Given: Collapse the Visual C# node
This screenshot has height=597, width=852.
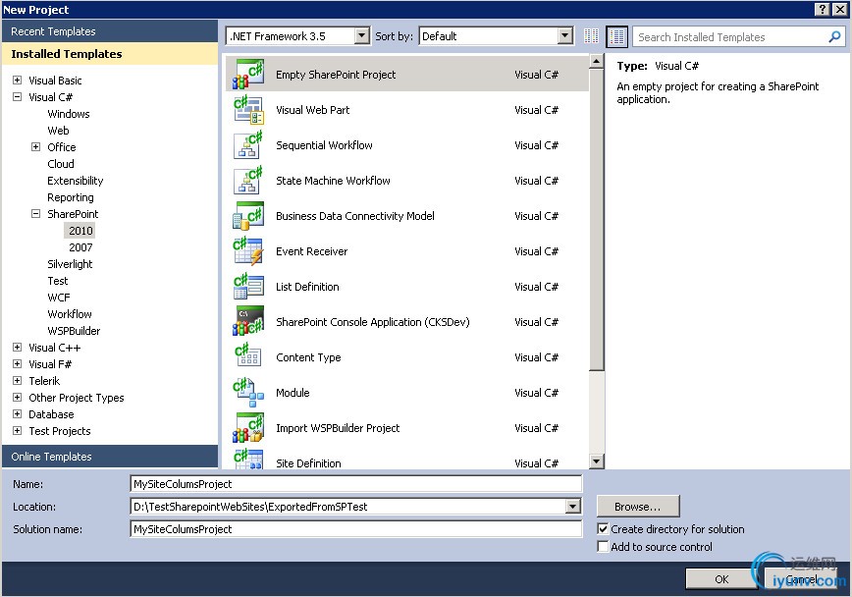Looking at the screenshot, I should point(18,97).
